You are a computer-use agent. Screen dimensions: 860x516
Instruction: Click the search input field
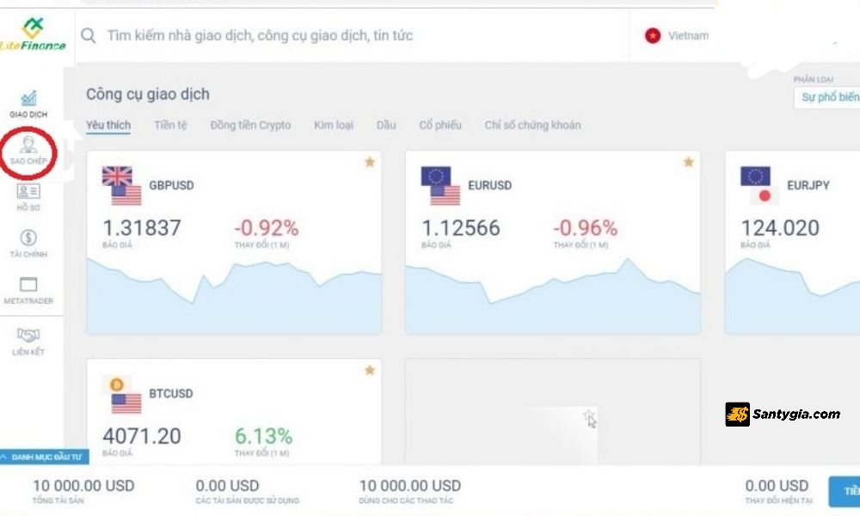point(344,36)
